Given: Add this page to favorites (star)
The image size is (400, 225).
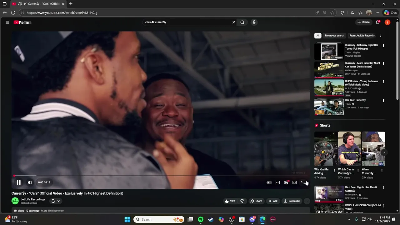Looking at the screenshot, I should pyautogui.click(x=332, y=13).
